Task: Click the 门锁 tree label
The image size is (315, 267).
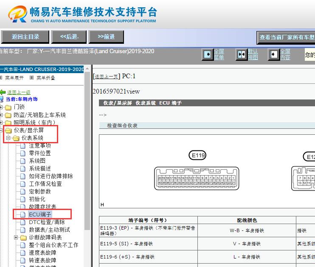Action: tap(19, 107)
